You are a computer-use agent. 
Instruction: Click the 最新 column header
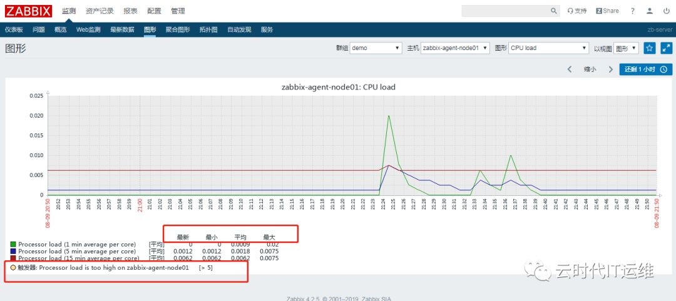(x=183, y=237)
